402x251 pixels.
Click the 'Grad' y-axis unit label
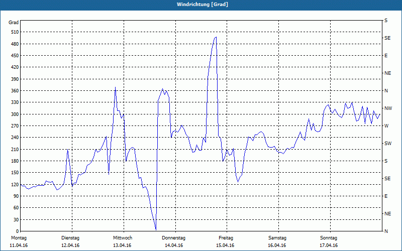tap(14, 23)
